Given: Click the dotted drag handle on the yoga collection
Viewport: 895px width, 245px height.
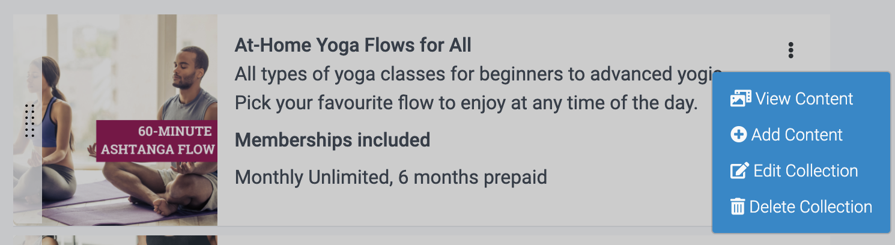Looking at the screenshot, I should tap(29, 120).
